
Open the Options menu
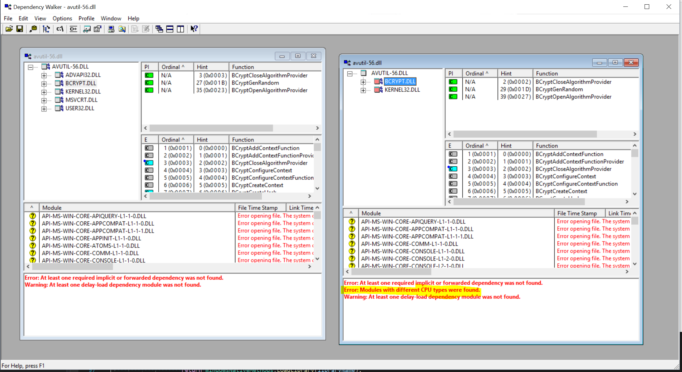62,18
